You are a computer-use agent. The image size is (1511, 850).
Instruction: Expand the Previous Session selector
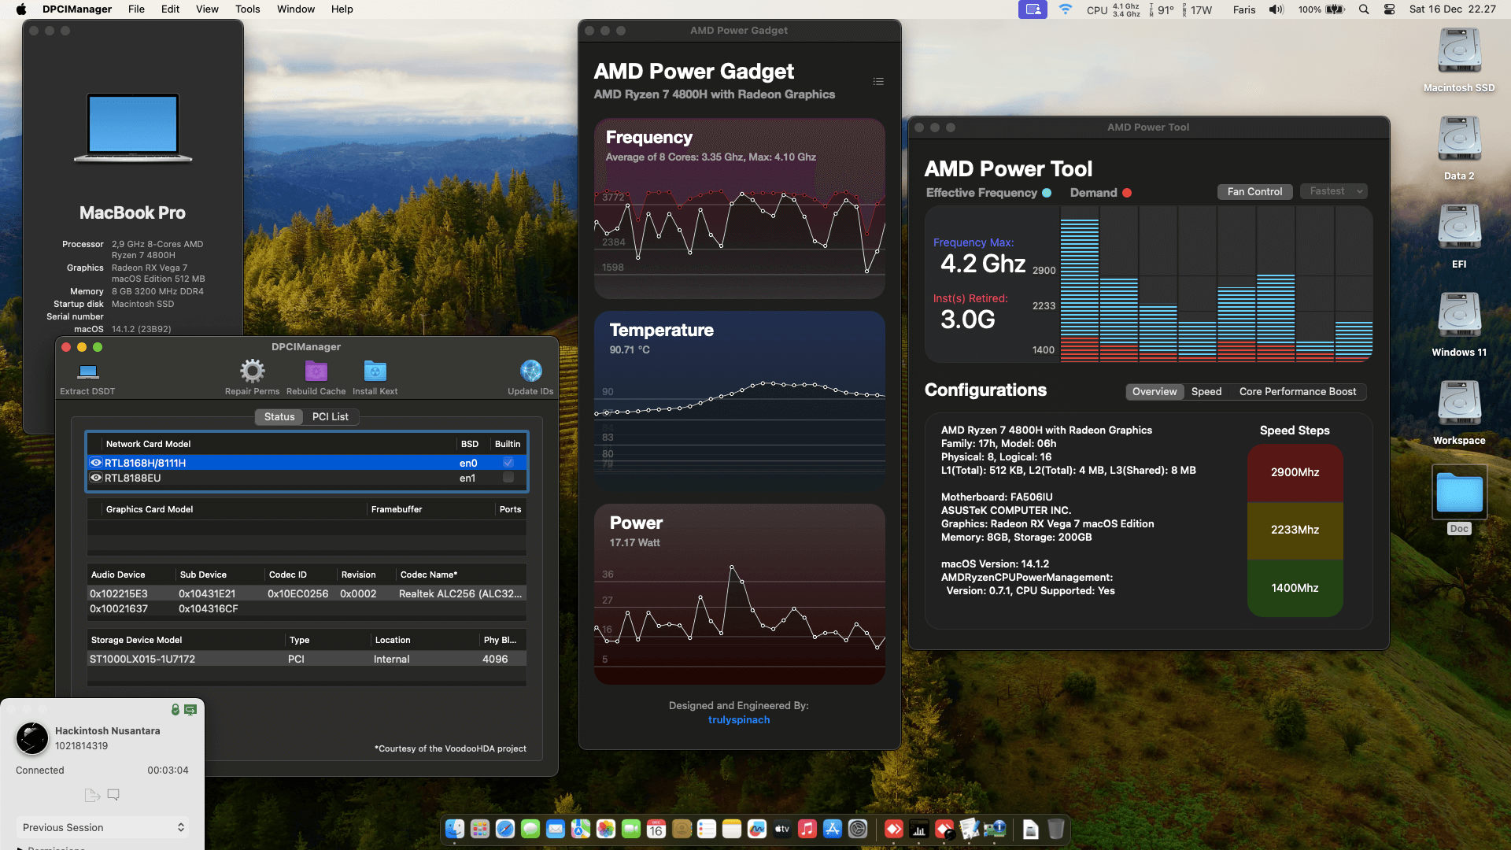click(102, 827)
